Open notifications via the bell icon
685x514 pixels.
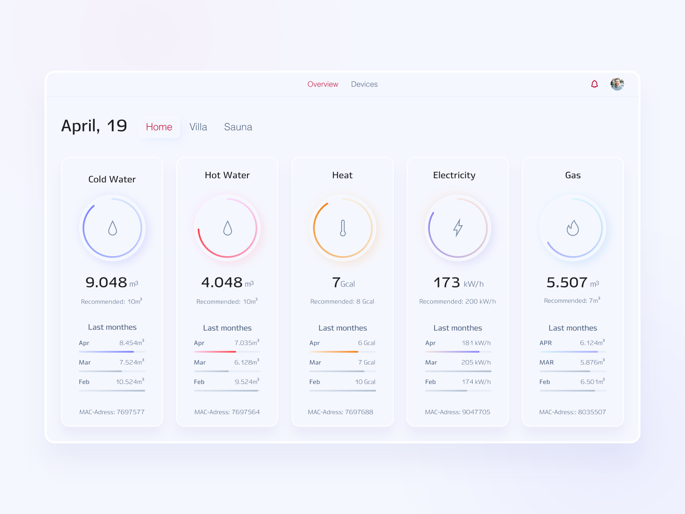594,84
